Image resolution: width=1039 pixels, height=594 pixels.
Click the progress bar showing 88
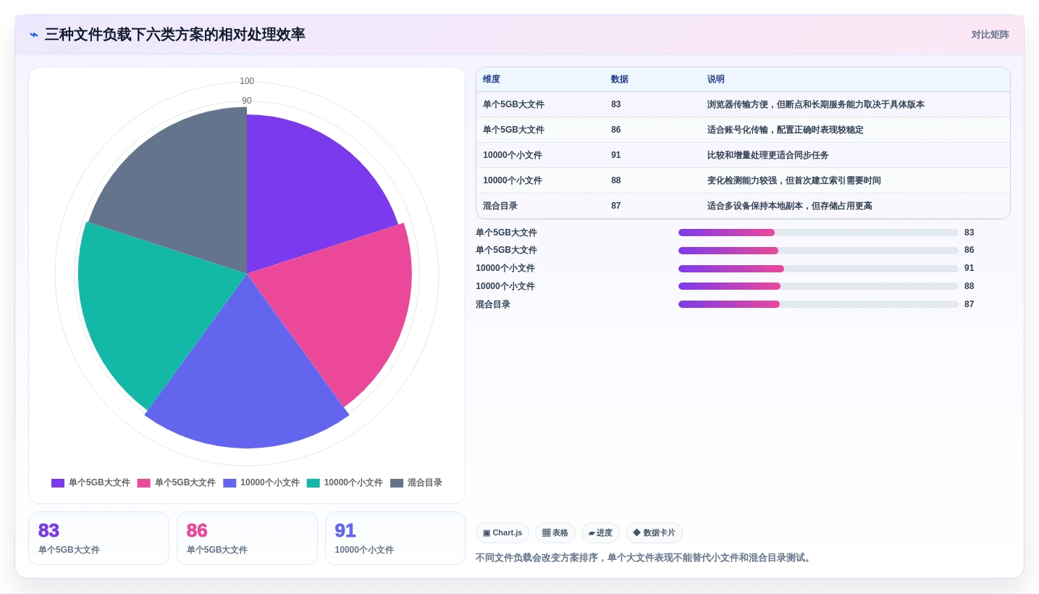click(x=818, y=286)
